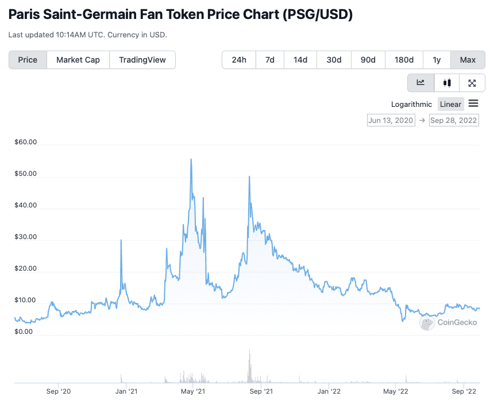Select the 7d time range button
490x400 pixels.
pyautogui.click(x=269, y=60)
